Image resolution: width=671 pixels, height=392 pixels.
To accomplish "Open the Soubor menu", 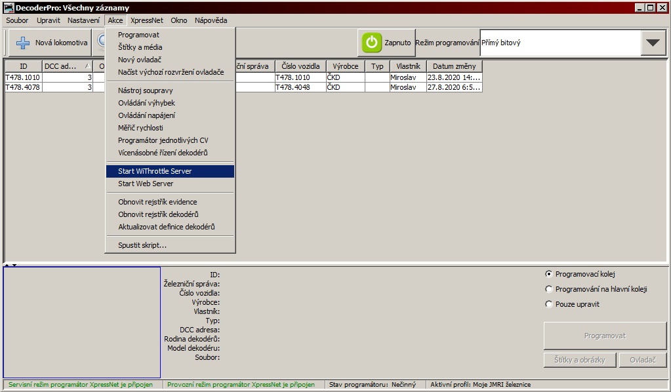I will point(17,20).
